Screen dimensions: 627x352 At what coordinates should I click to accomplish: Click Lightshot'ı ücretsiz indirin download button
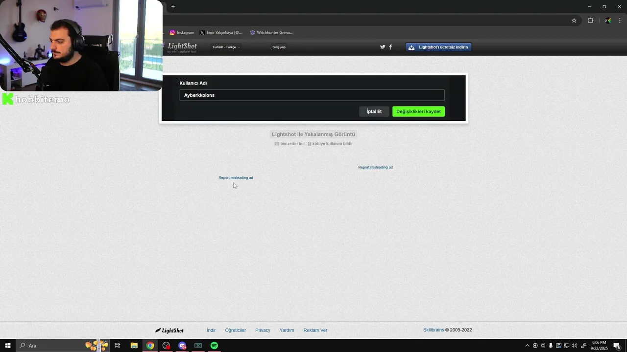pyautogui.click(x=438, y=47)
